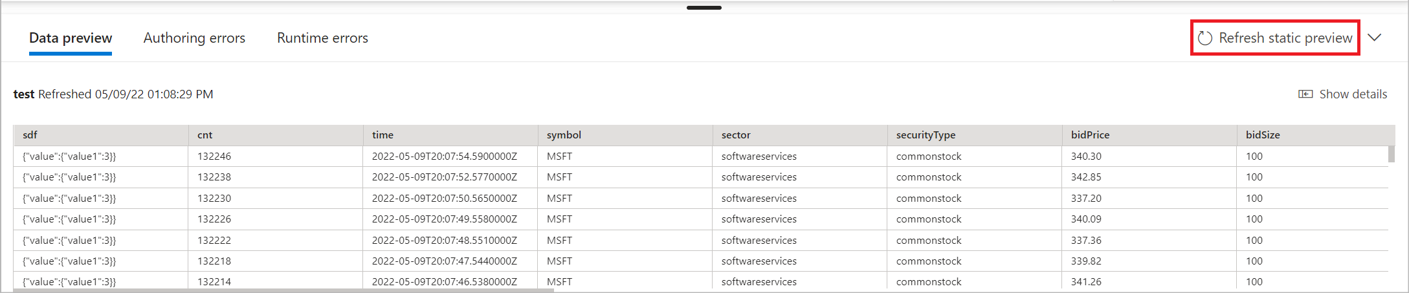Click the Refresh static preview button
This screenshot has height=293, width=1409.
coord(1275,38)
